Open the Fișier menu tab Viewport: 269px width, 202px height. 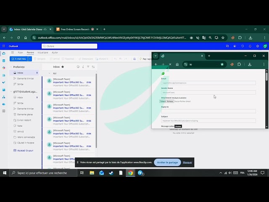21,53
